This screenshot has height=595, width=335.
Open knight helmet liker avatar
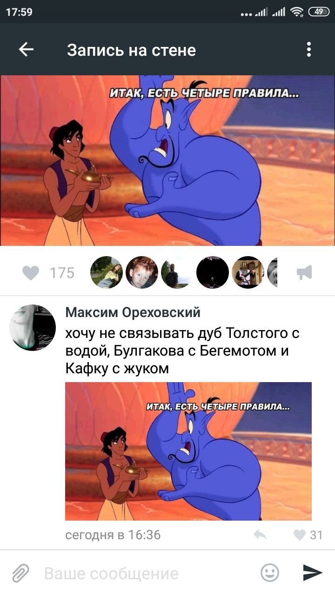(248, 272)
